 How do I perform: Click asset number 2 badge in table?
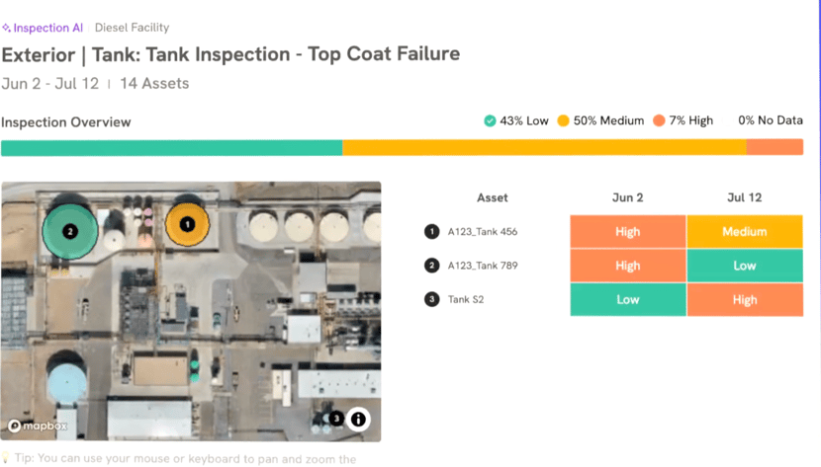coord(431,266)
